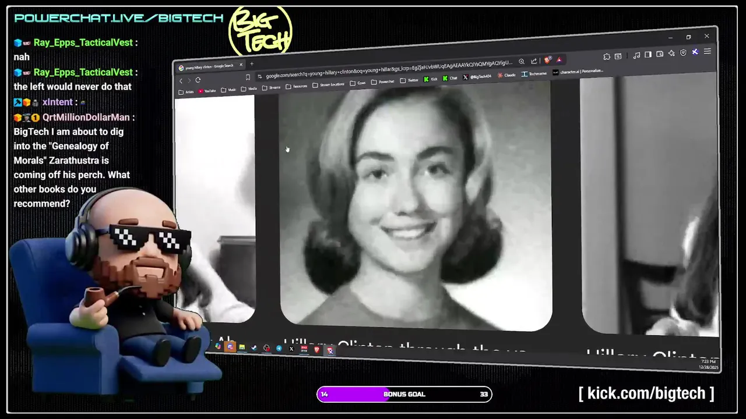Open the Powerchat bookmark folder

point(383,82)
